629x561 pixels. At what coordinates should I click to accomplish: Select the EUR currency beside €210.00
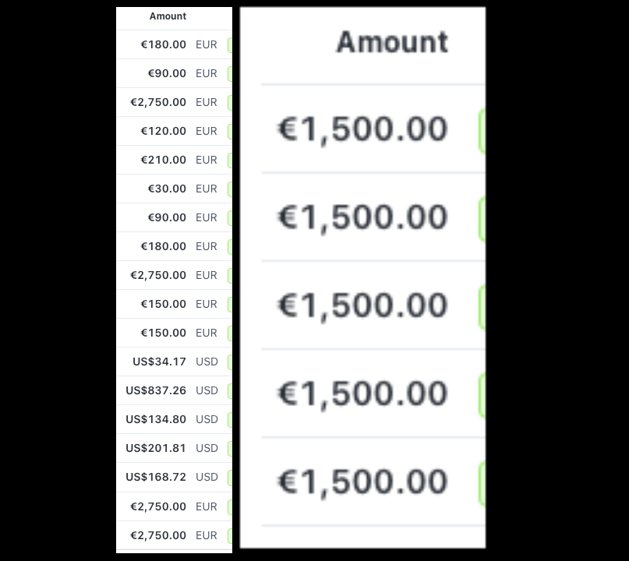(207, 160)
